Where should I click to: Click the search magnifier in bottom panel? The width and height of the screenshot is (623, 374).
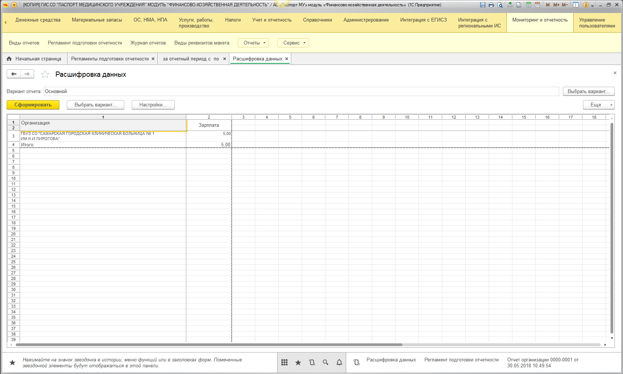pyautogui.click(x=325, y=363)
